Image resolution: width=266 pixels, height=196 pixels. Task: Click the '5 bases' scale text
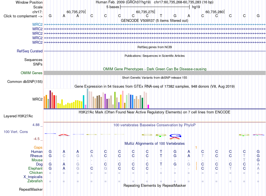click(x=113, y=7)
